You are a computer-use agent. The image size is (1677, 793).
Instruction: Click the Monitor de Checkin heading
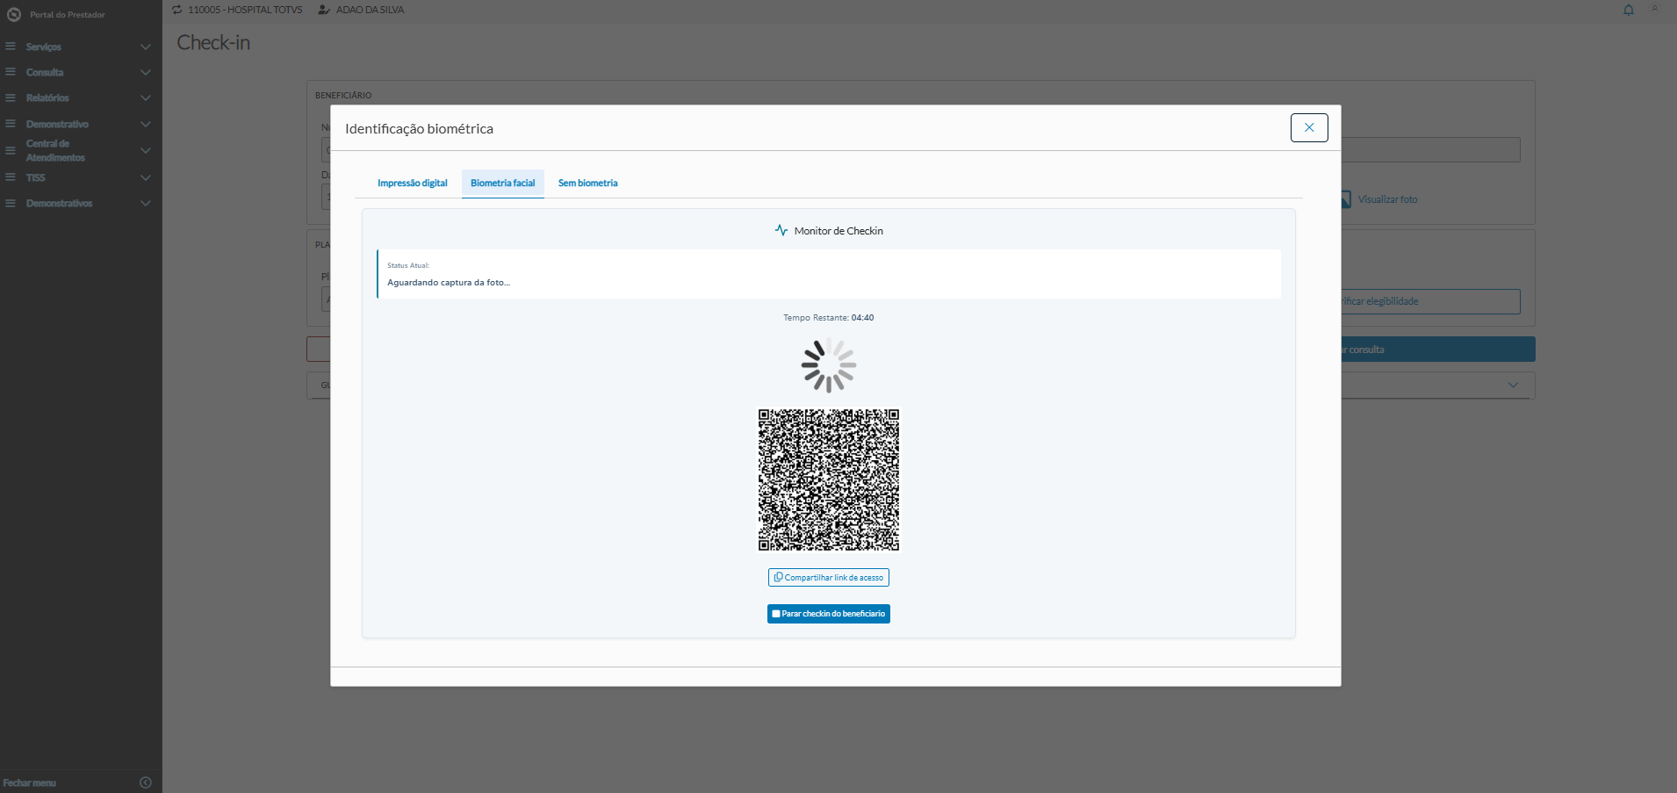[x=838, y=231]
